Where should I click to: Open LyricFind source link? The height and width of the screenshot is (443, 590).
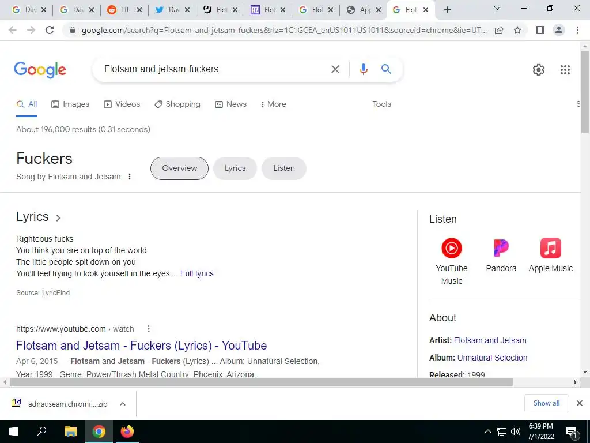coord(56,292)
